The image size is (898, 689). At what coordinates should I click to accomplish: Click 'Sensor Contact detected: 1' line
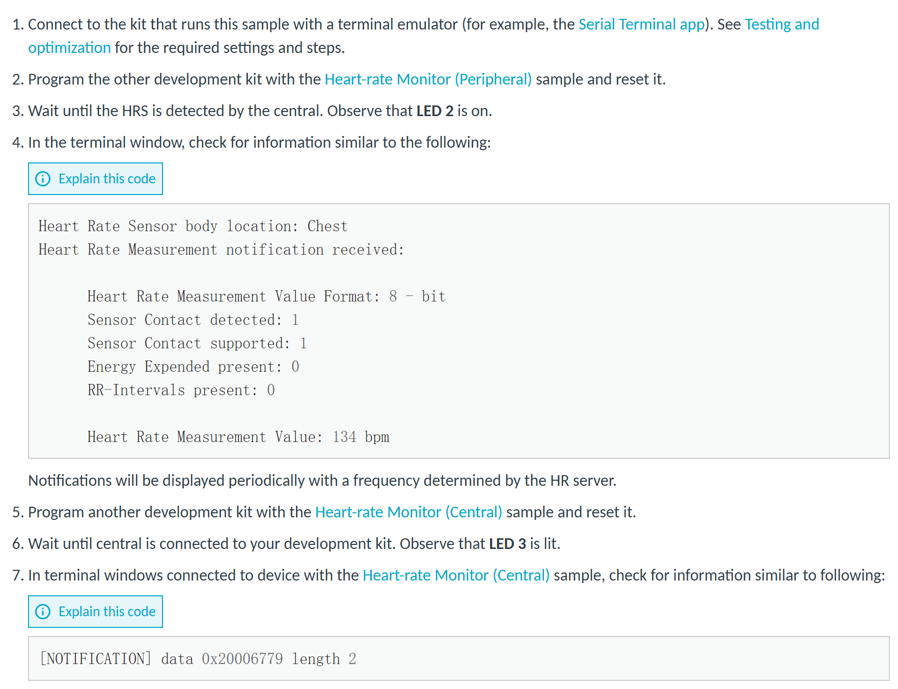[194, 320]
